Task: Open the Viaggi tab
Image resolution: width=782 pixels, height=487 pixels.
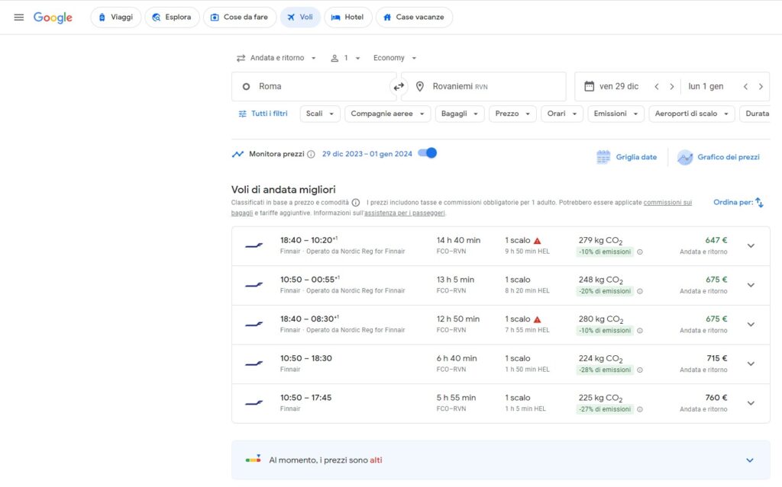Action: pos(116,17)
